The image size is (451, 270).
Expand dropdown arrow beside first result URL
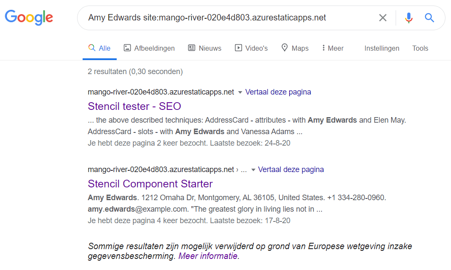point(240,92)
